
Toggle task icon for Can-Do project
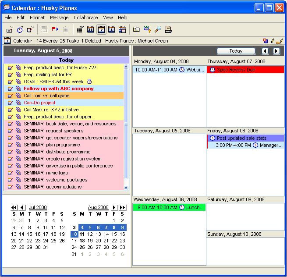click(x=10, y=103)
